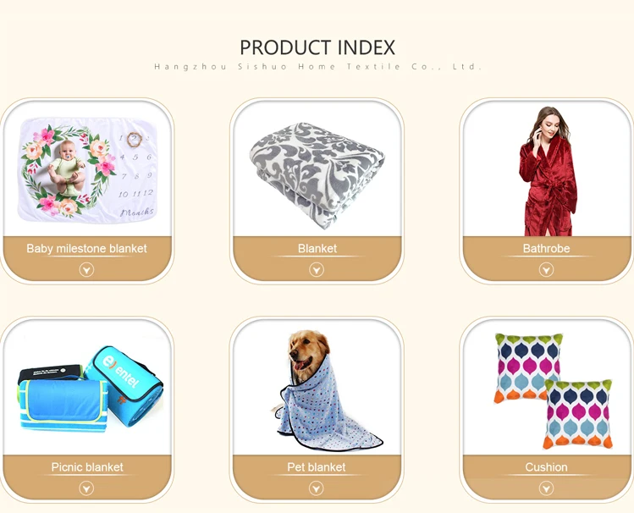Click the down-arrow icon under Pet blanket
The width and height of the screenshot is (634, 513).
coord(317,488)
